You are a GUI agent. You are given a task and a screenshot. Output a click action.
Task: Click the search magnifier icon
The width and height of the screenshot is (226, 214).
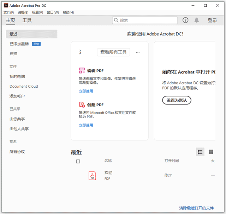point(116,20)
